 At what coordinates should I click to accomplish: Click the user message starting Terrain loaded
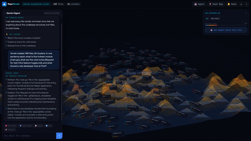coord(34,60)
